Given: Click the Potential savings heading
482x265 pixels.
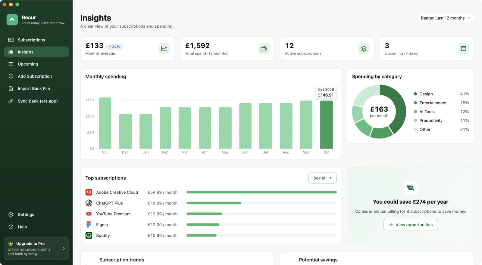Looking at the screenshot, I should pos(318,260).
